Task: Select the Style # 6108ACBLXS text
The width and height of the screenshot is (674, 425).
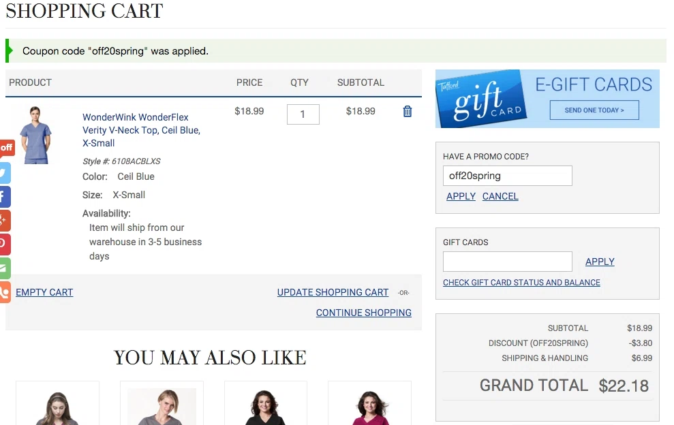Action: 121,161
